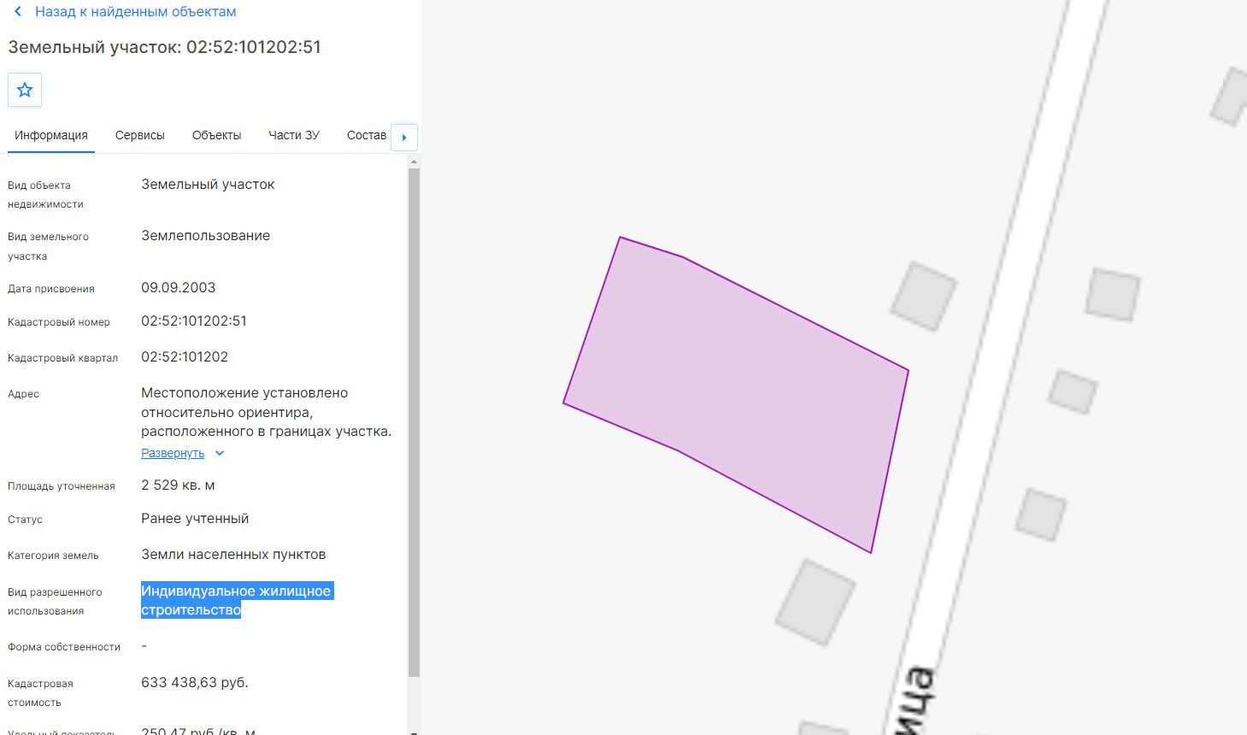Viewport: 1247px width, 735px height.
Task: Click scrollbar up arrow in info panel
Action: tap(414, 162)
